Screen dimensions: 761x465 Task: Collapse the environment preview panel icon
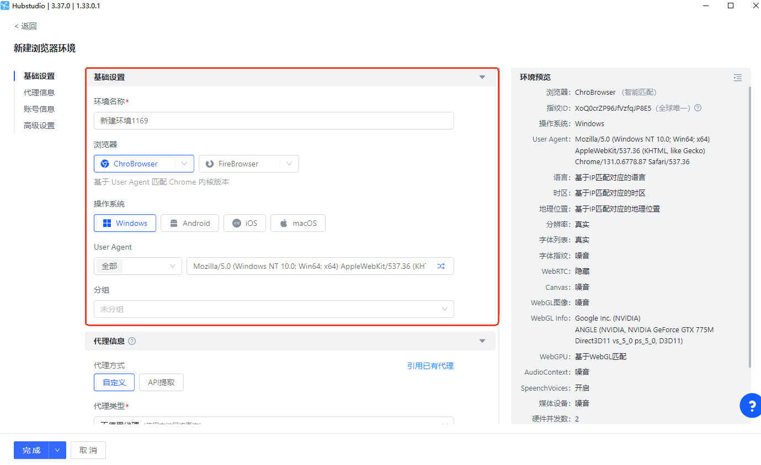(x=738, y=78)
